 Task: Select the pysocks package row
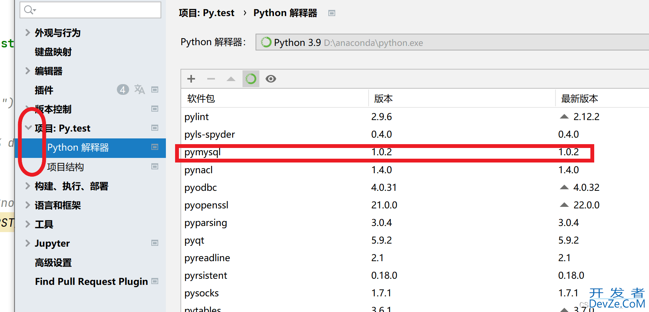415,293
